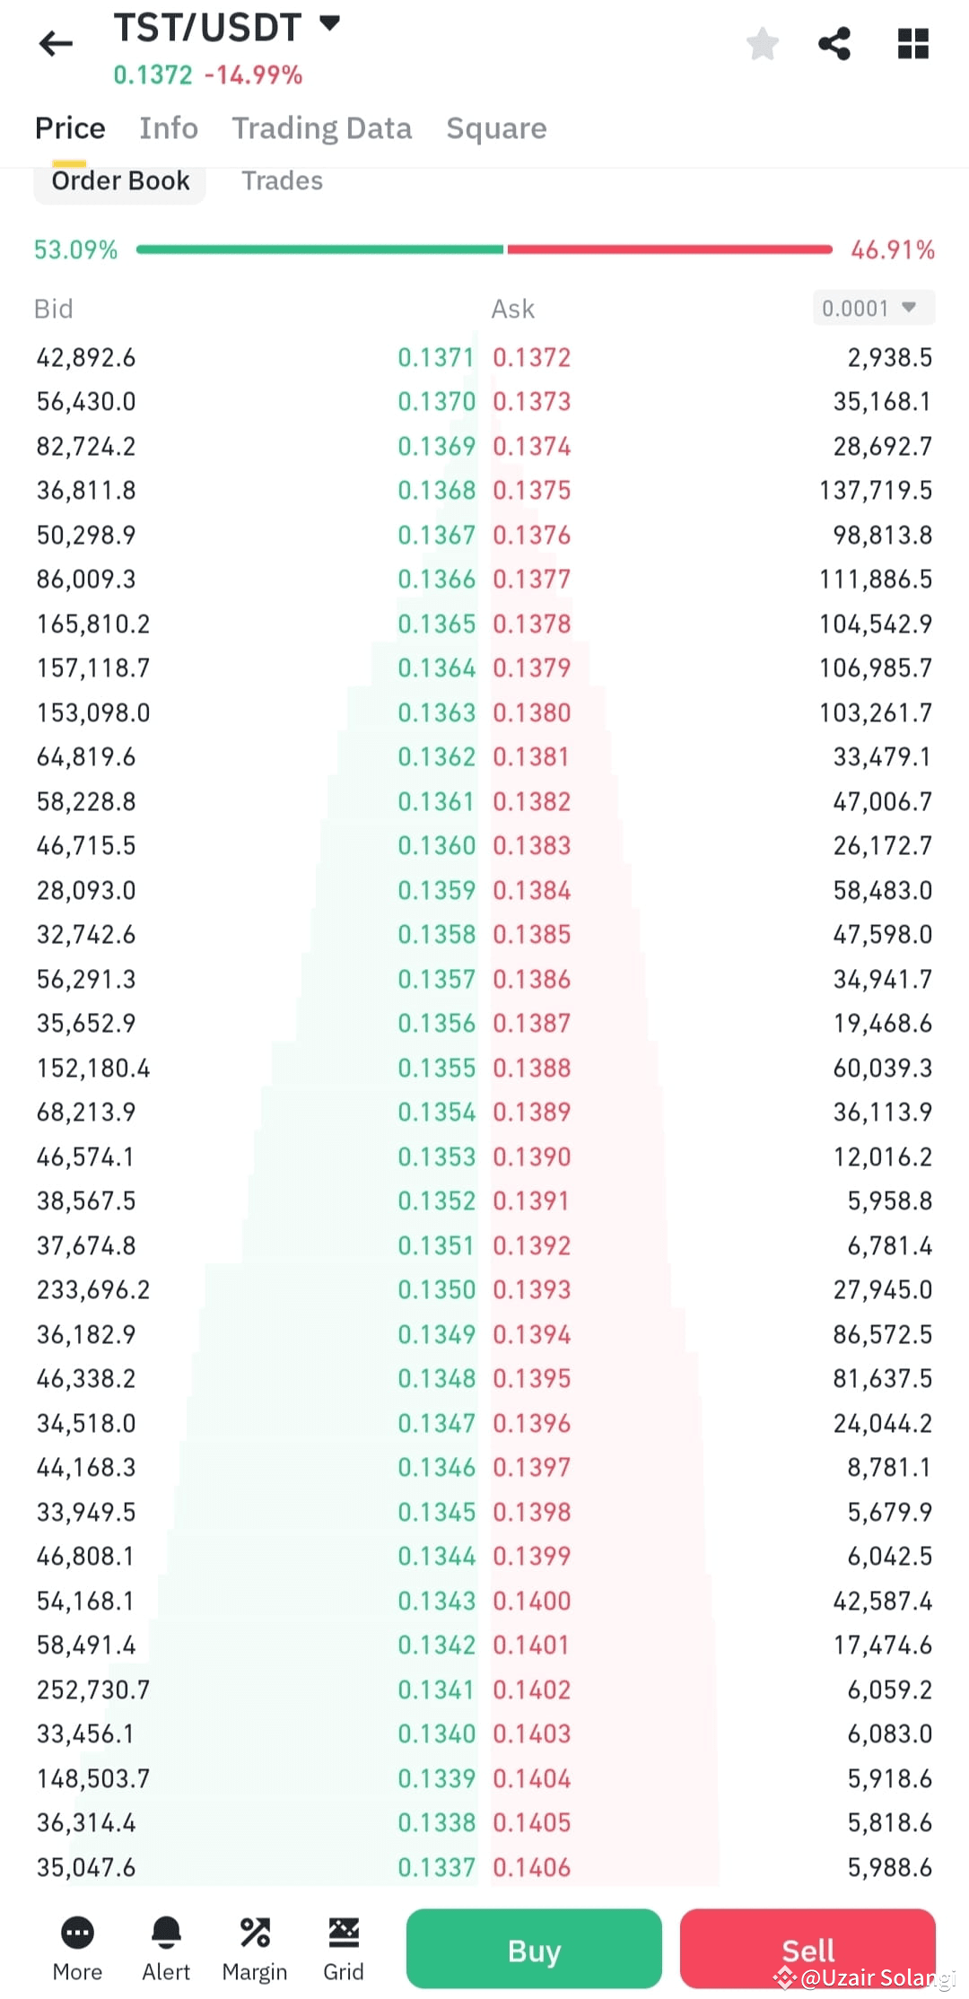The height and width of the screenshot is (1999, 969).
Task: Open the Trading Data tab
Action: pyautogui.click(x=322, y=127)
